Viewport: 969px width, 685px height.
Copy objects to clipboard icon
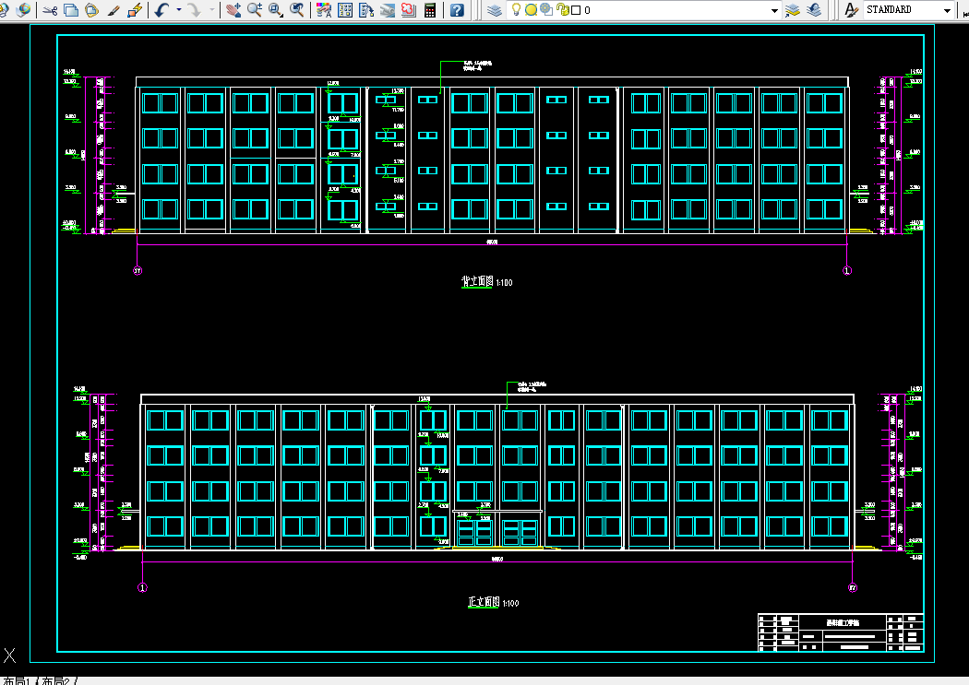coord(71,10)
